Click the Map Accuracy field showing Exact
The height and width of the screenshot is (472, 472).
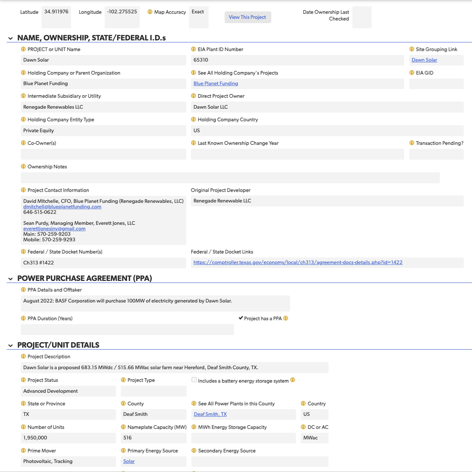(x=199, y=17)
